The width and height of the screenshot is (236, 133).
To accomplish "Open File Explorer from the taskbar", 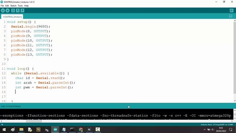I will click(21, 130).
